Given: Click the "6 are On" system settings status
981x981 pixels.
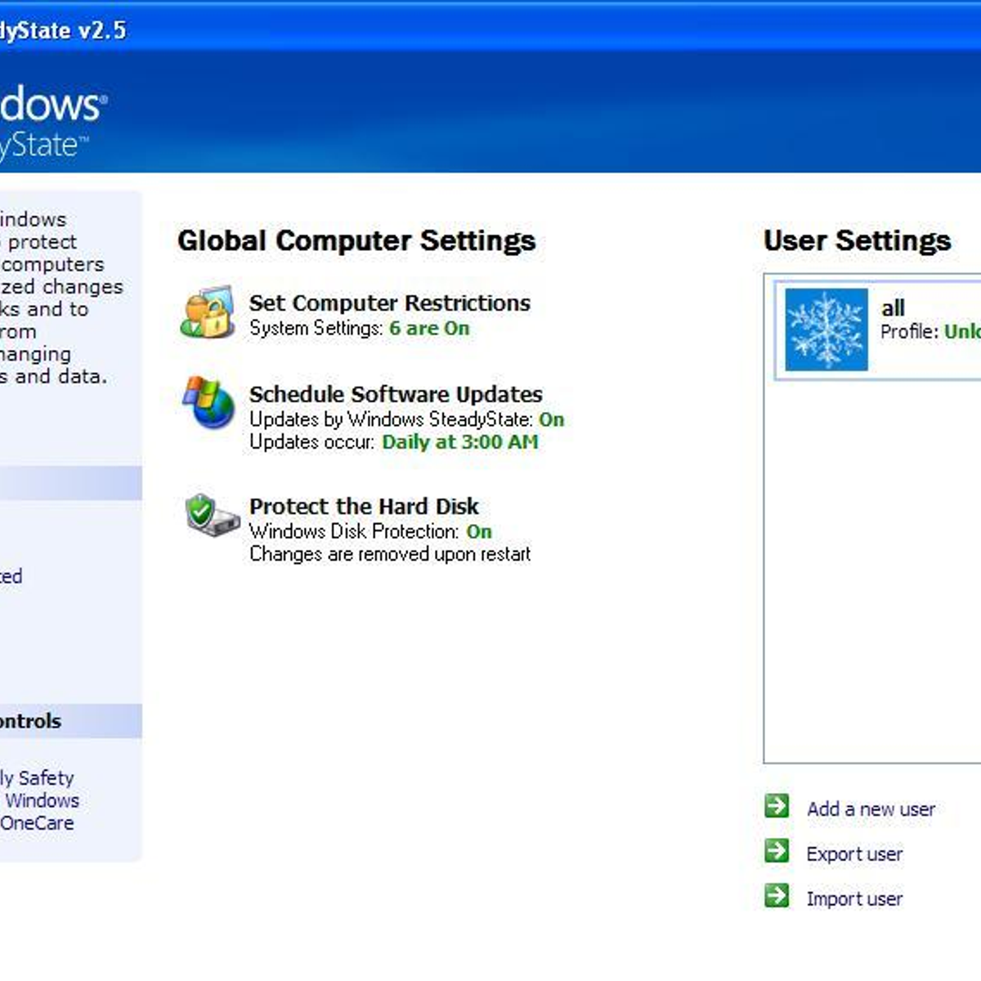Looking at the screenshot, I should pyautogui.click(x=429, y=329).
